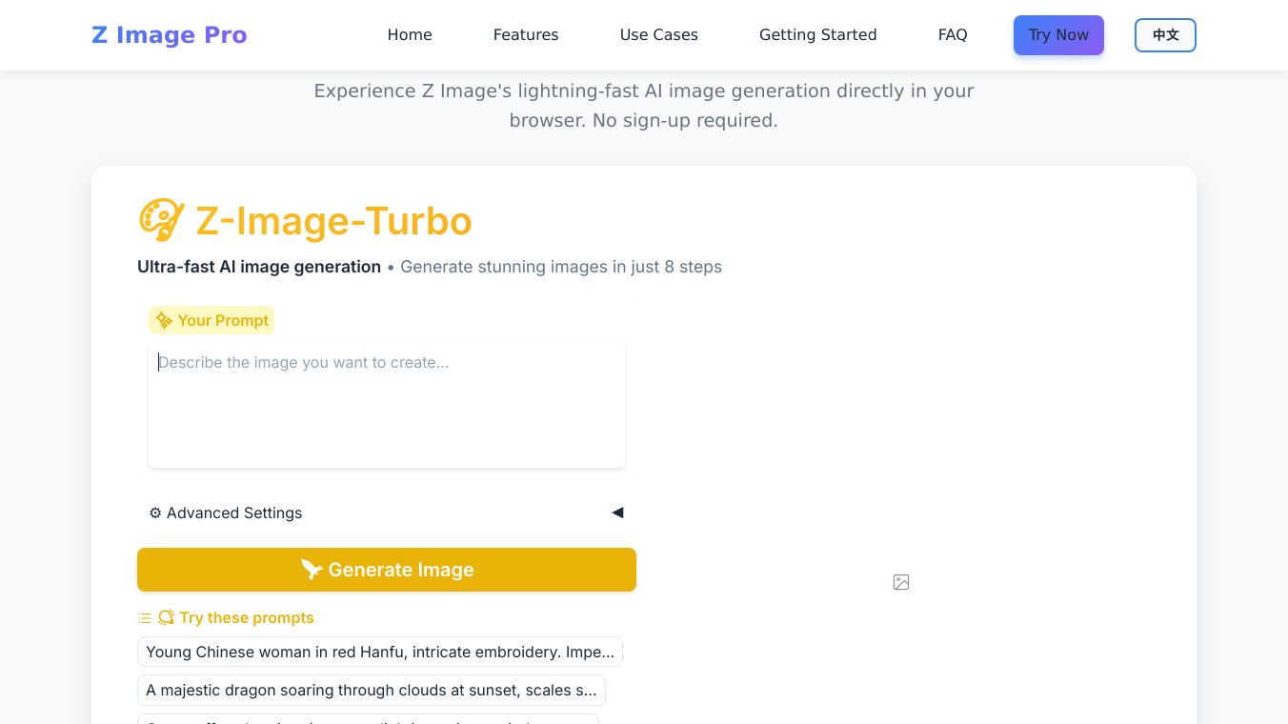
Task: Click the lightbulb icon next to Try these prompts
Action: [167, 618]
